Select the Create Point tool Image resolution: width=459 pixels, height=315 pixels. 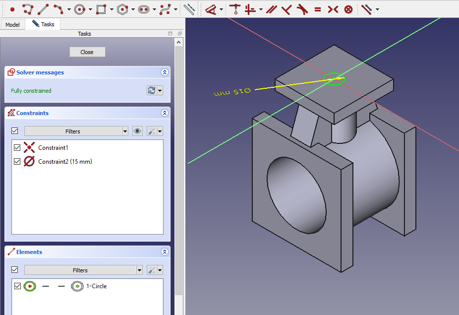[12, 9]
